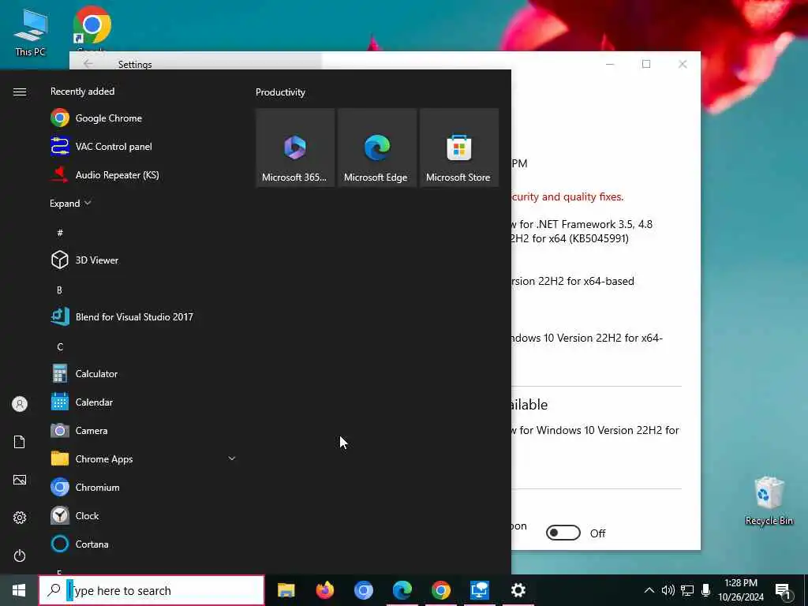The width and height of the screenshot is (808, 606).
Task: Select the Google Chrome desktop shortcut
Action: pos(92,28)
